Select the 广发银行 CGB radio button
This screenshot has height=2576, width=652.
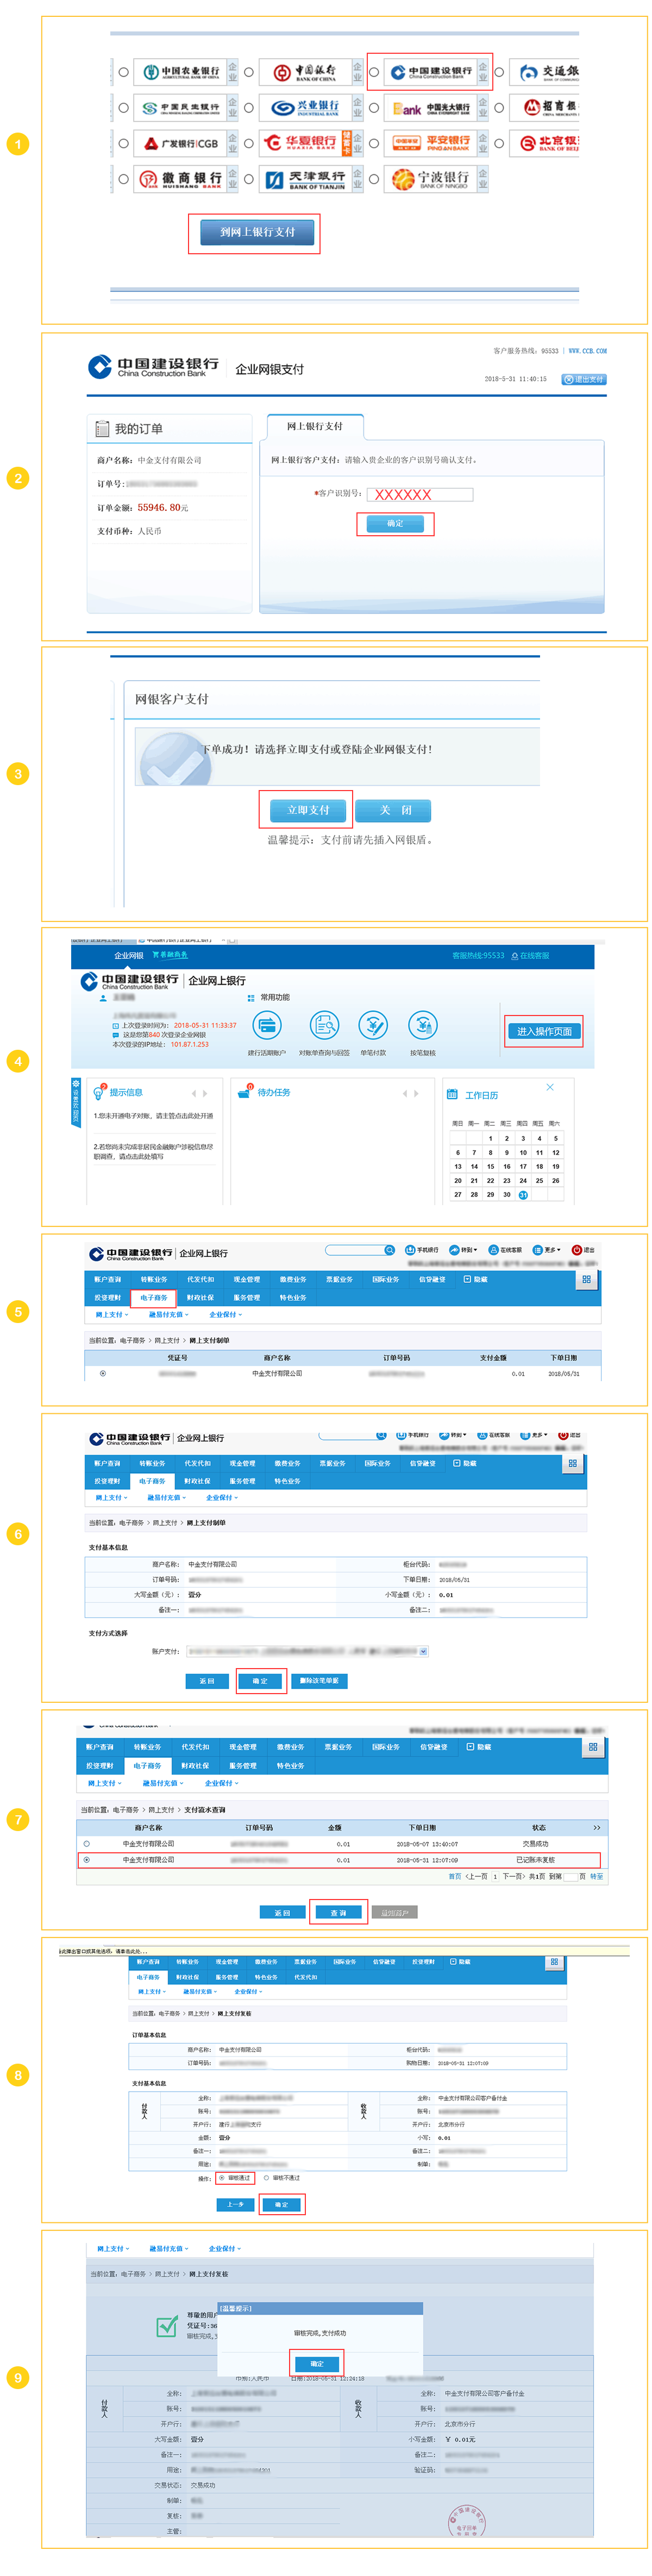point(124,144)
